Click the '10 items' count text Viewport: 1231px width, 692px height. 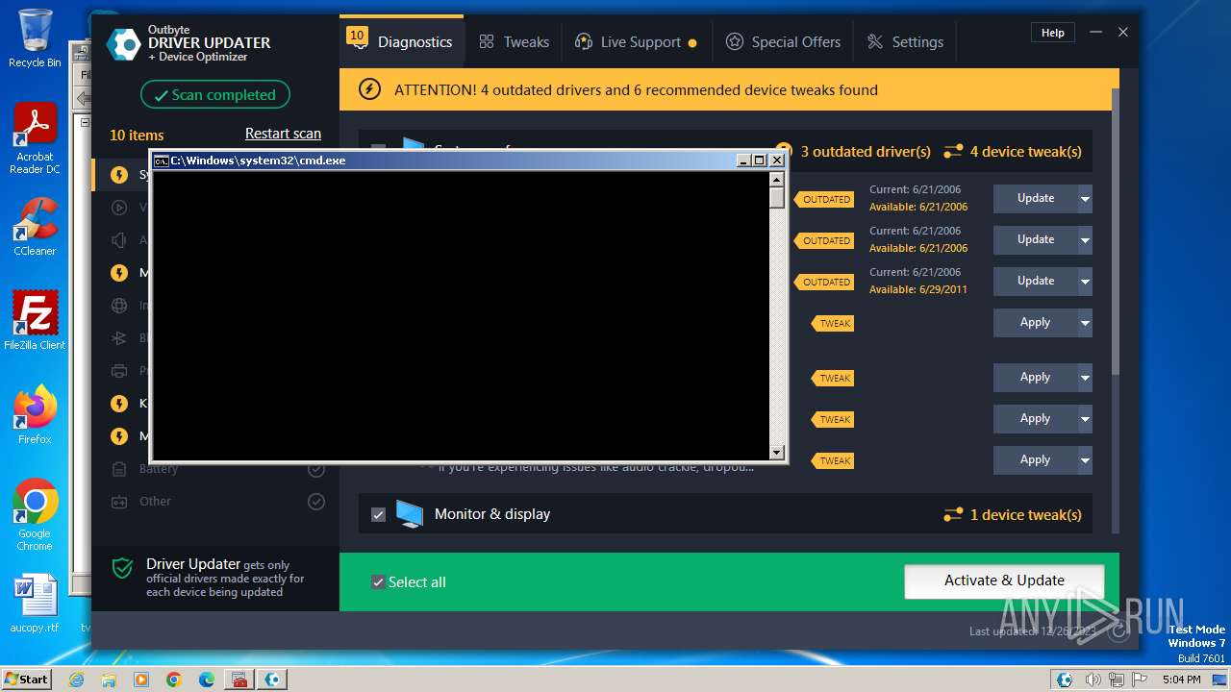[137, 136]
